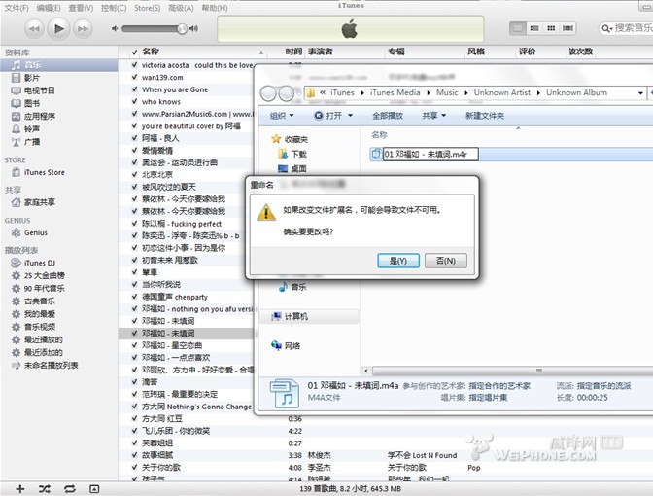Open the 控制(C) menu
Viewport: 653px width, 496px height.
click(114, 8)
